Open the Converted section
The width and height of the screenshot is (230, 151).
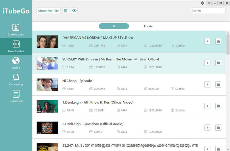click(x=16, y=96)
